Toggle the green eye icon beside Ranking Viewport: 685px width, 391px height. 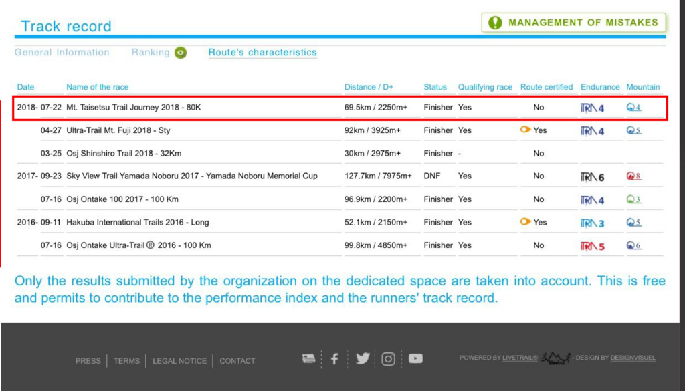[x=181, y=53]
